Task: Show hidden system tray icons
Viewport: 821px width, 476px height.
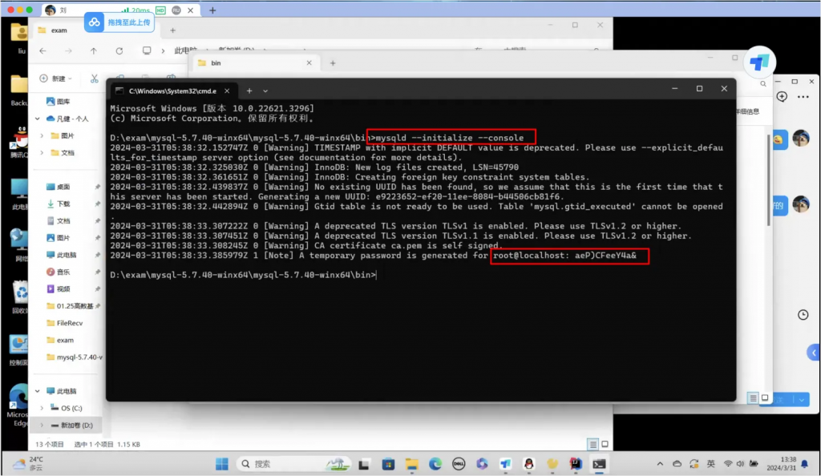Action: pos(661,463)
